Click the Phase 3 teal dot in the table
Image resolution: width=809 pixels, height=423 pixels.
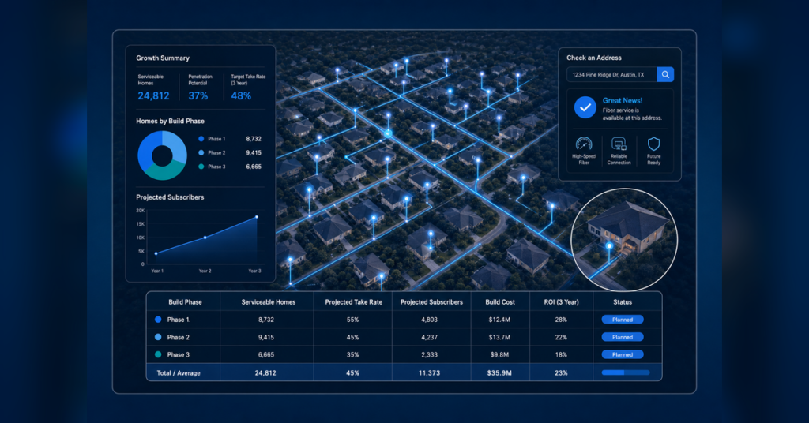click(x=158, y=354)
